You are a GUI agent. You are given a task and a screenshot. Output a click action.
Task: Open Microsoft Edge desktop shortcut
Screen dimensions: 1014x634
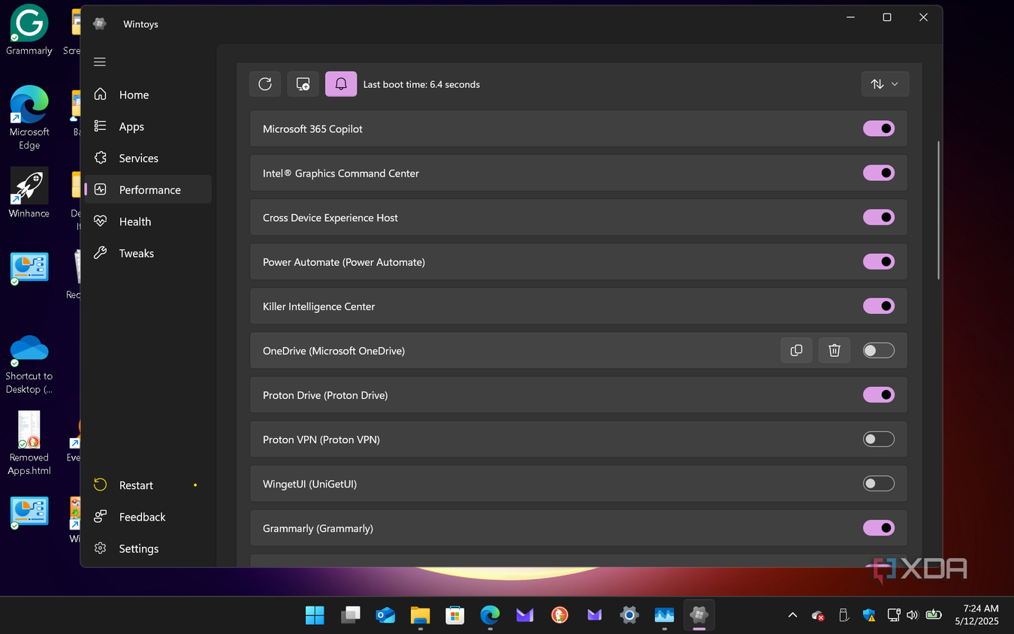[x=29, y=117]
